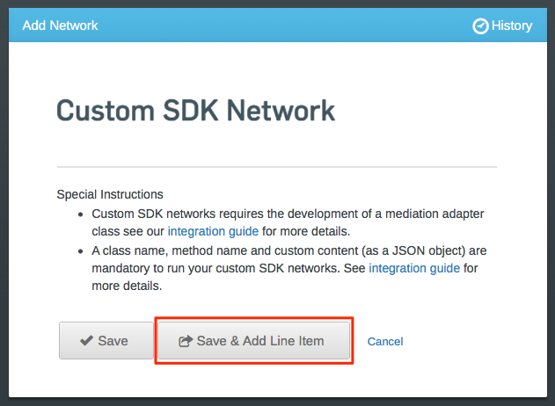
Task: Click the checkmark icon on Save
Action: point(86,341)
